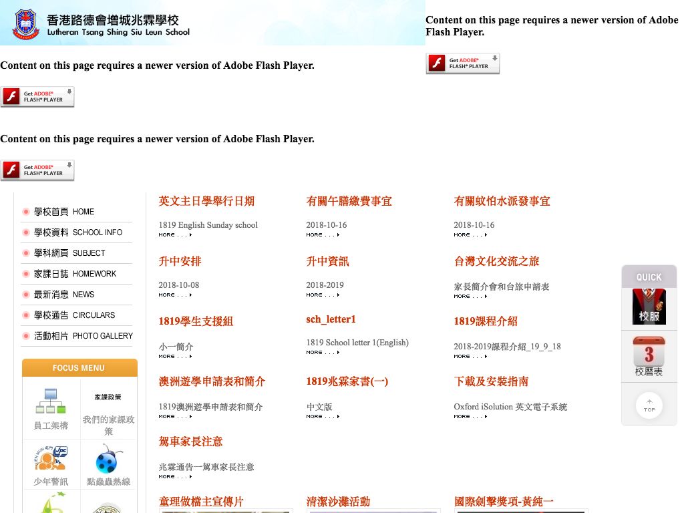Open the 校服 uniform quick icon

click(649, 307)
